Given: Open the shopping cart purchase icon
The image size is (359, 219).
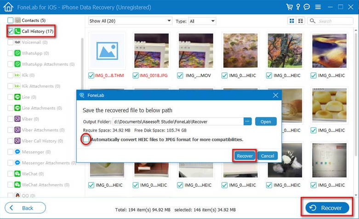Looking at the screenshot, I should point(290,7).
